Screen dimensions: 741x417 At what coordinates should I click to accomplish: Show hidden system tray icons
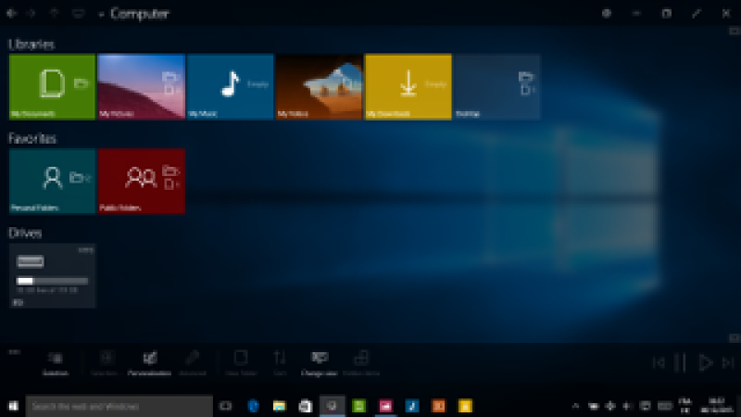575,406
